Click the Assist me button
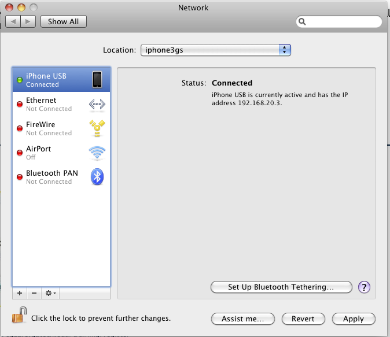 [x=243, y=319]
